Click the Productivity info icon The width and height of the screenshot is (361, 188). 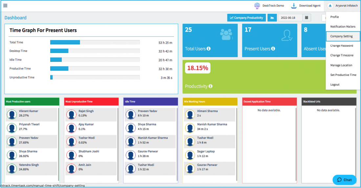(210, 86)
